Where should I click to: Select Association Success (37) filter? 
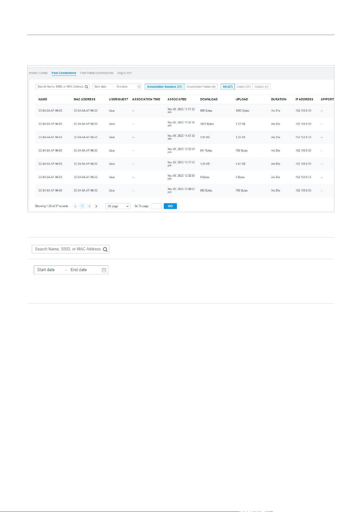pos(165,87)
